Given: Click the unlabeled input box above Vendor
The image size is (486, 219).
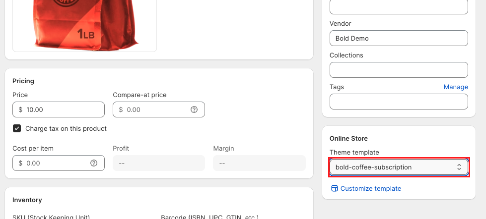Looking at the screenshot, I should click(398, 6).
